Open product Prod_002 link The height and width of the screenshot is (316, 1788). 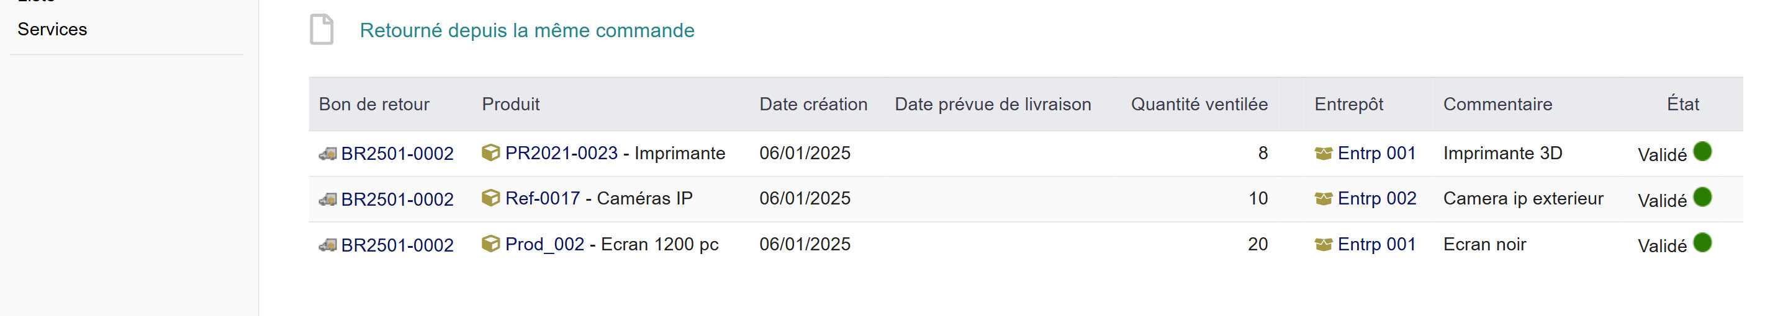(544, 244)
